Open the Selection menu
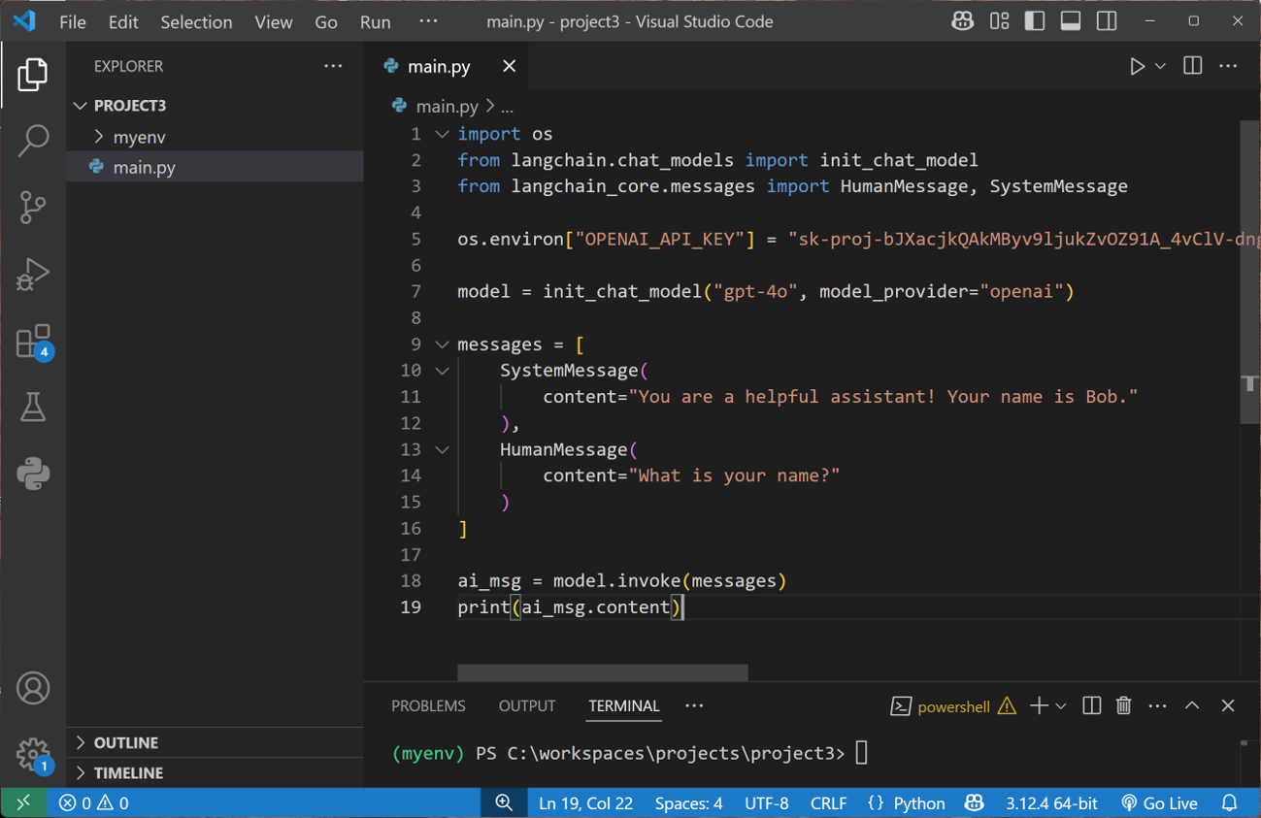The height and width of the screenshot is (818, 1261). pos(196,21)
